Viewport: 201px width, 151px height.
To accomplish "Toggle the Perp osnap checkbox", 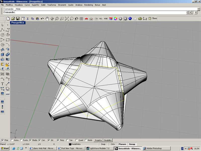I will (x=58, y=140).
